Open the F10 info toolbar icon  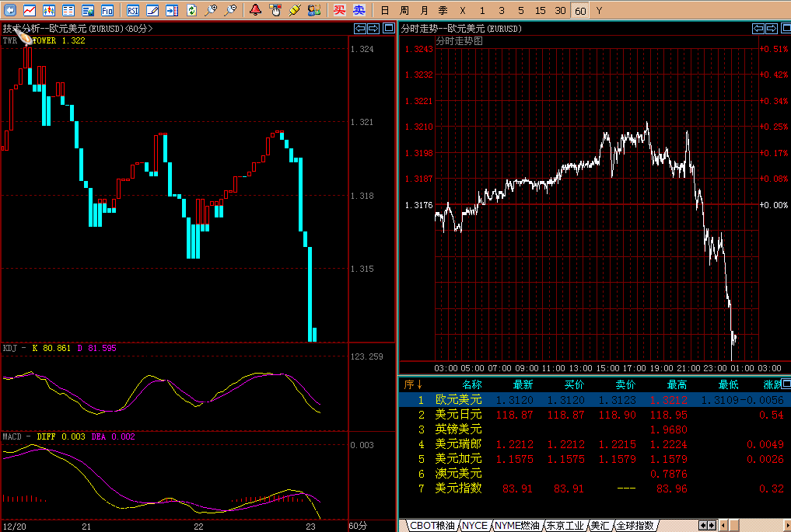click(x=107, y=10)
